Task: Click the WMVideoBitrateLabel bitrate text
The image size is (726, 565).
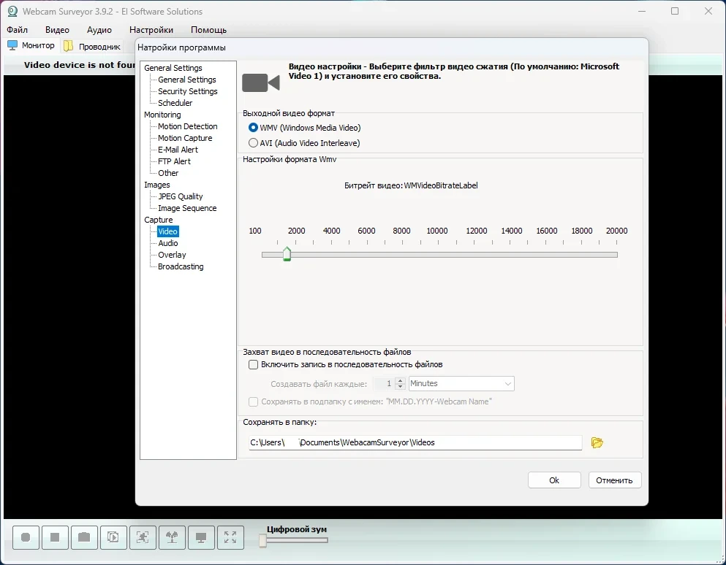Action: click(441, 185)
